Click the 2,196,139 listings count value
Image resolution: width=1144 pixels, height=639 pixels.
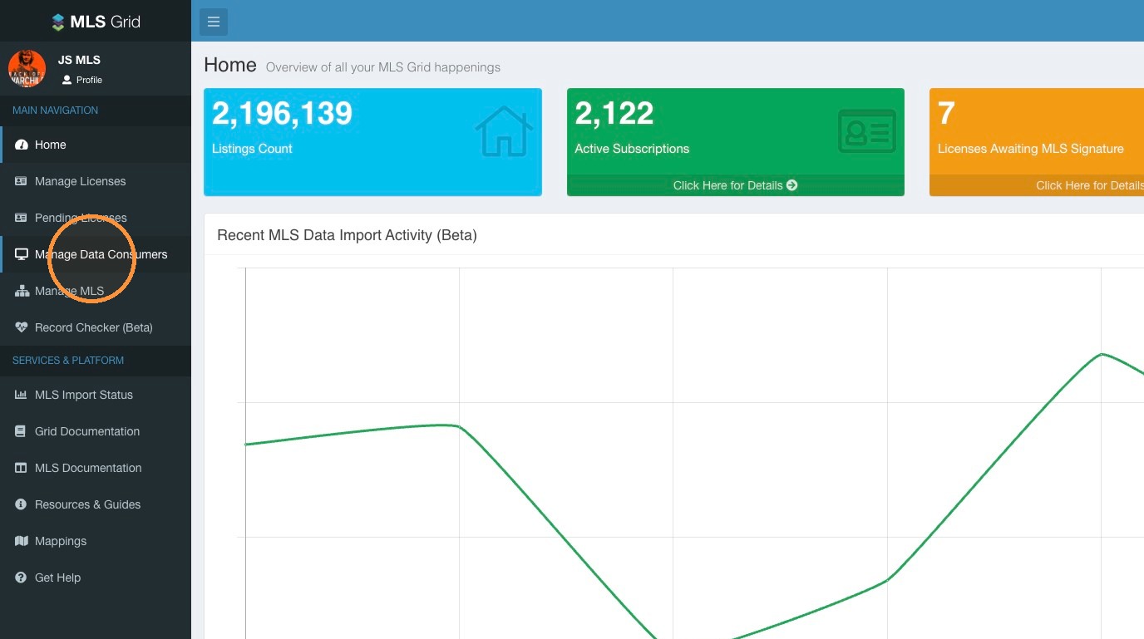(283, 113)
